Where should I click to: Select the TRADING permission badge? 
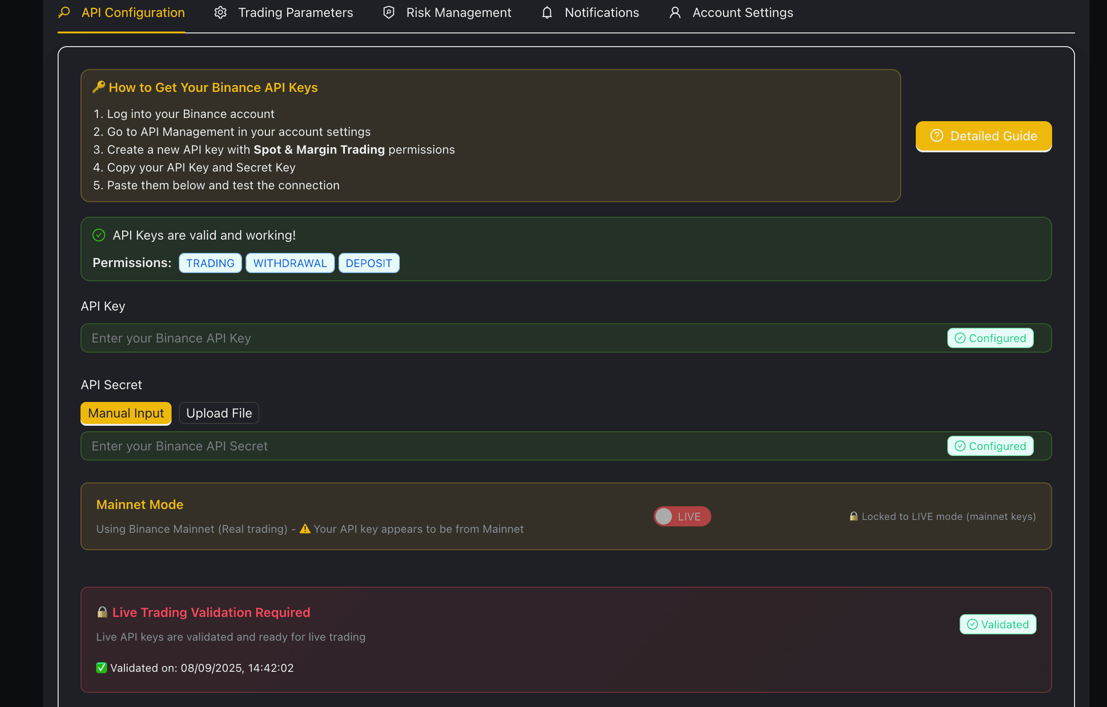click(210, 263)
